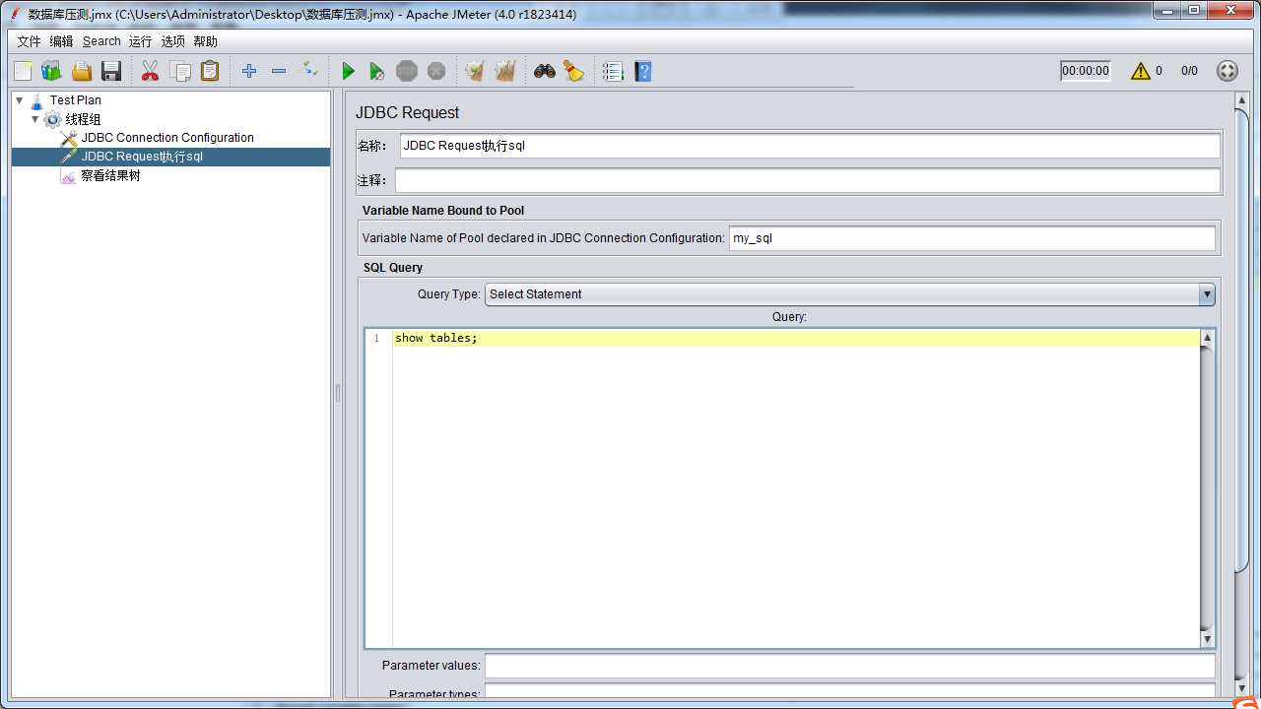Image resolution: width=1261 pixels, height=709 pixels.
Task: Collapse all tree nodes with minus icon
Action: pos(279,71)
